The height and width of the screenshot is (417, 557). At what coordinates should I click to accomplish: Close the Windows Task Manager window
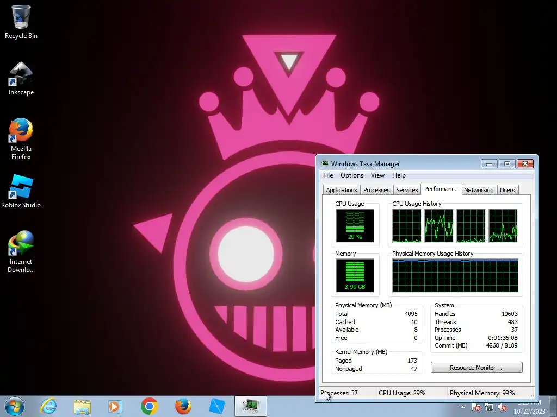click(525, 164)
